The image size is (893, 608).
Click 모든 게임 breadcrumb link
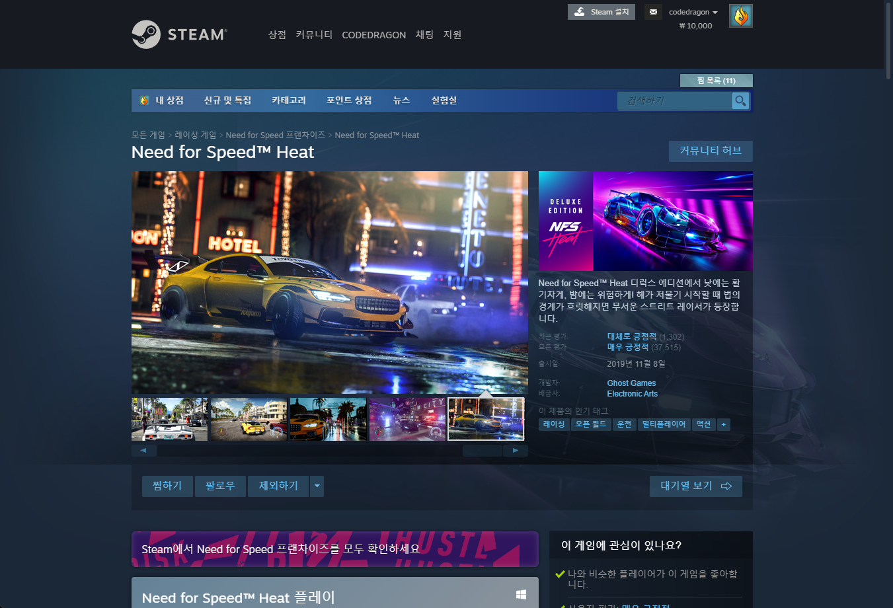[x=148, y=135]
